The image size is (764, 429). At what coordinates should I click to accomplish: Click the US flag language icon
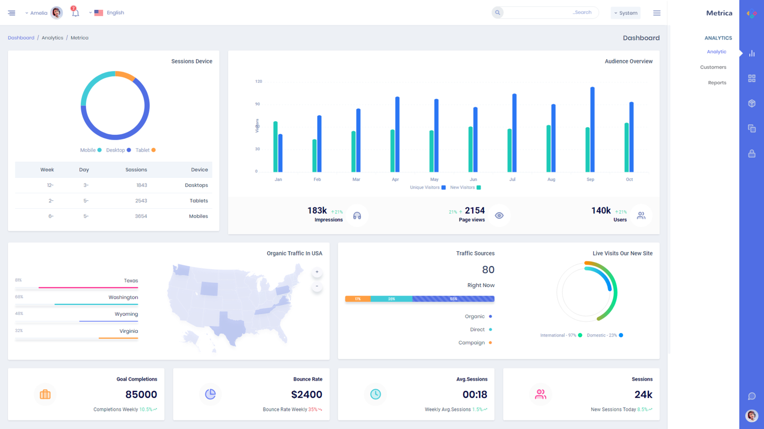pyautogui.click(x=99, y=13)
